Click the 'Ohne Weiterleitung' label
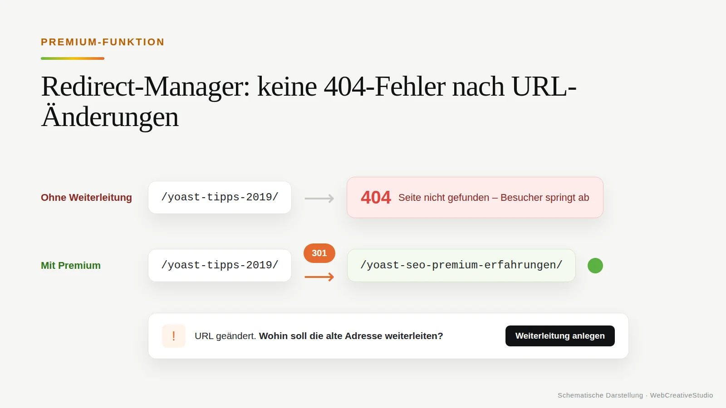 pos(86,198)
